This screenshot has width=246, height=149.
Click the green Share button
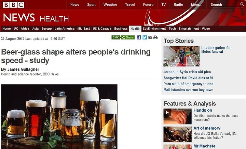128,37
